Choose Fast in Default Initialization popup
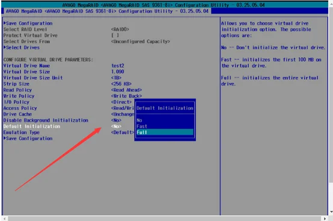The height and width of the screenshot is (221, 333). [x=142, y=126]
